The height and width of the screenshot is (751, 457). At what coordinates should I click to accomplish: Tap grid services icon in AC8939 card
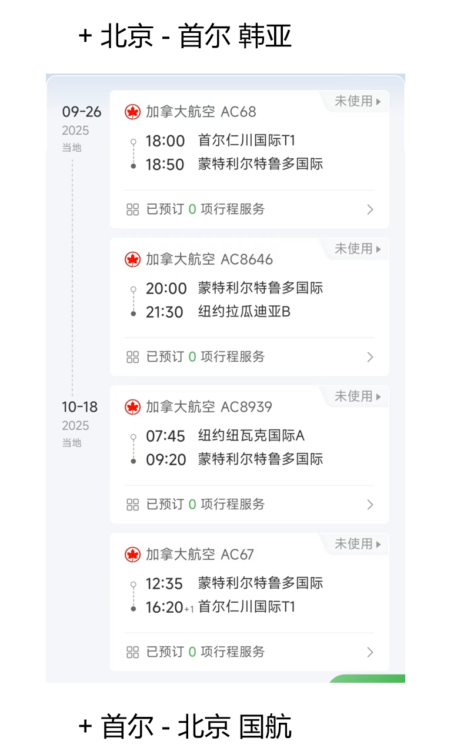(x=133, y=505)
